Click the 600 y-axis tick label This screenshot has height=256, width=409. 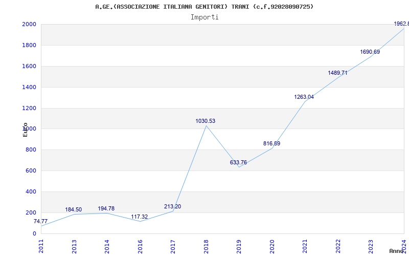pyautogui.click(x=31, y=171)
